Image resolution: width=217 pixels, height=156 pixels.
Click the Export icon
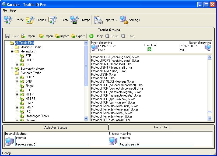(73, 36)
